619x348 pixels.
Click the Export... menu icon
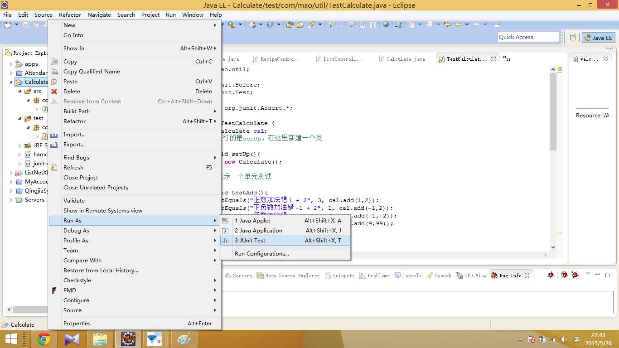point(54,145)
